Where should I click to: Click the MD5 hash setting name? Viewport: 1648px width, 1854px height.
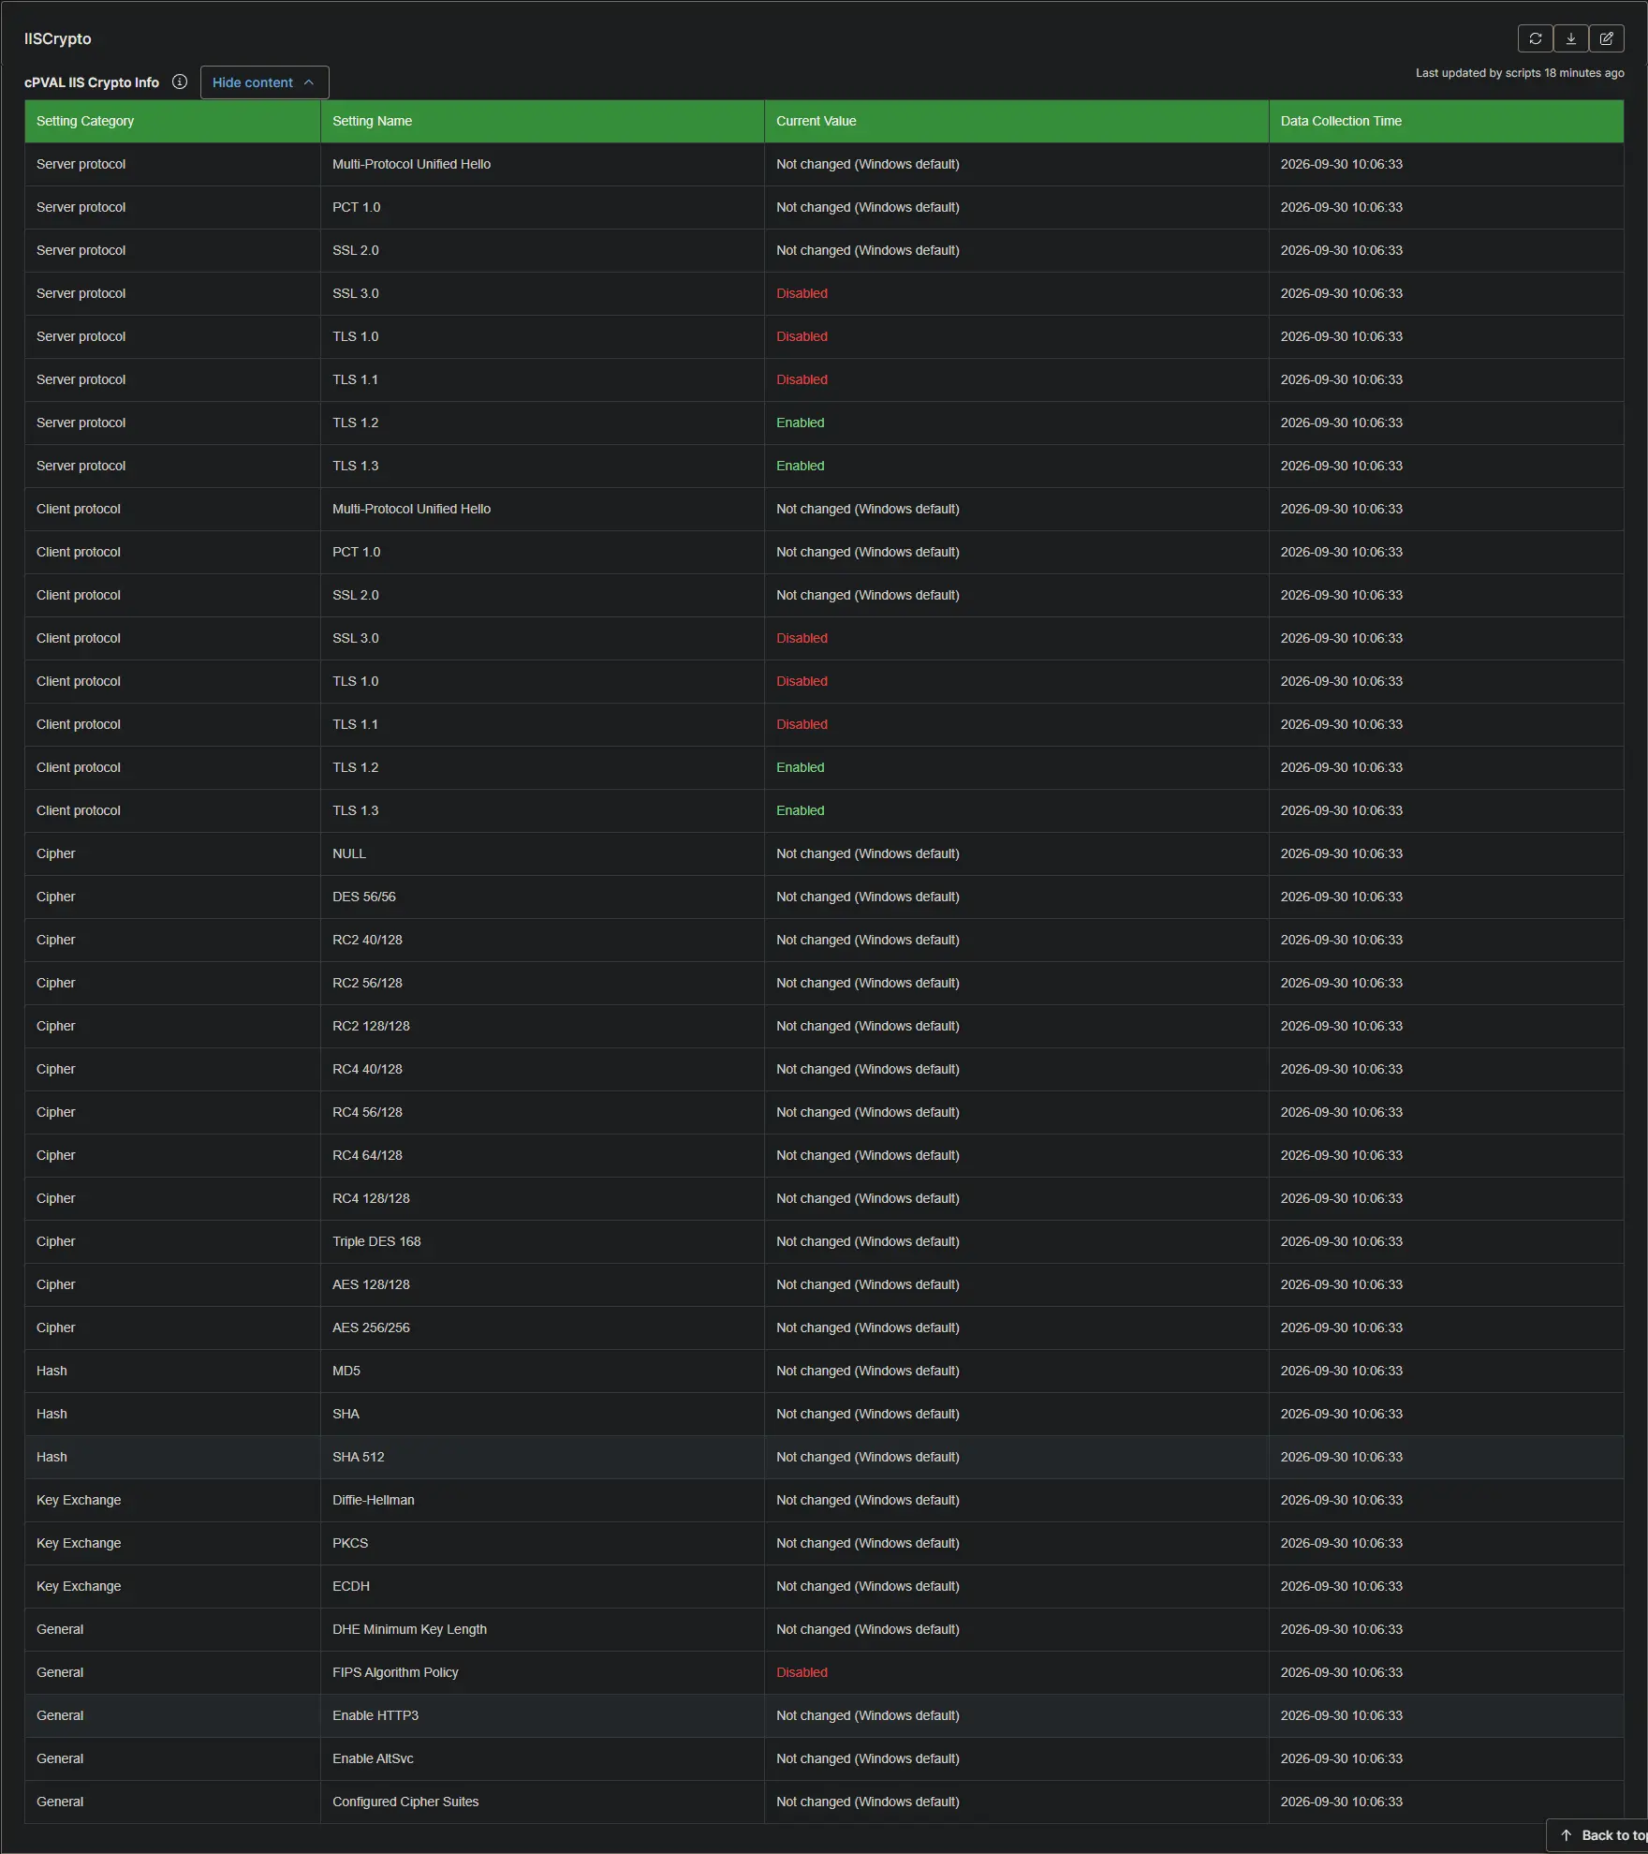click(346, 1371)
